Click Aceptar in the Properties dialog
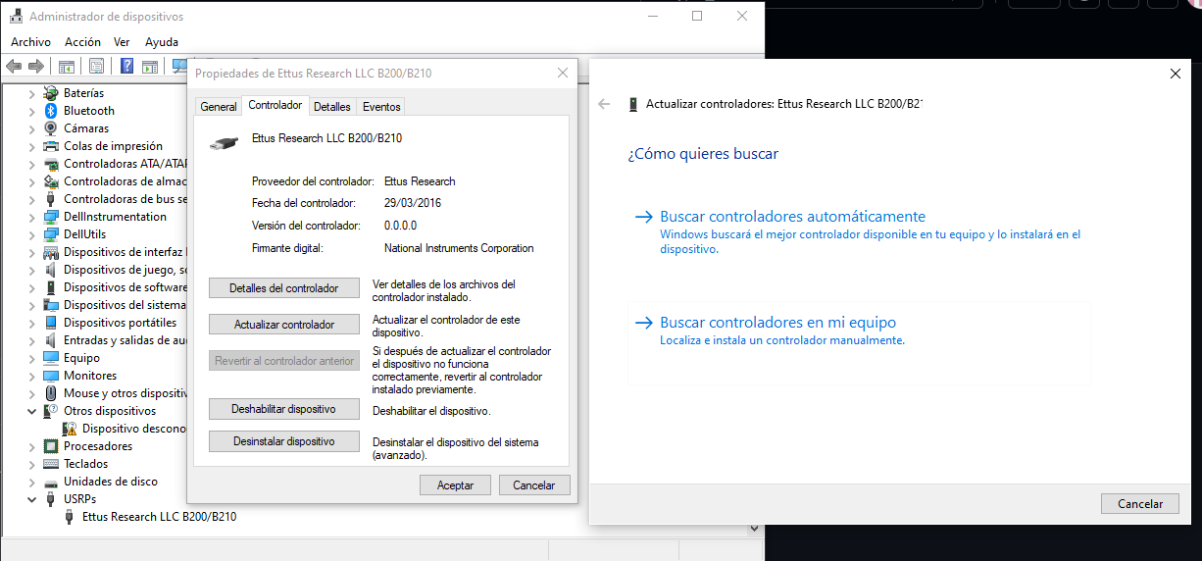Viewport: 1202px width, 561px height. tap(455, 484)
